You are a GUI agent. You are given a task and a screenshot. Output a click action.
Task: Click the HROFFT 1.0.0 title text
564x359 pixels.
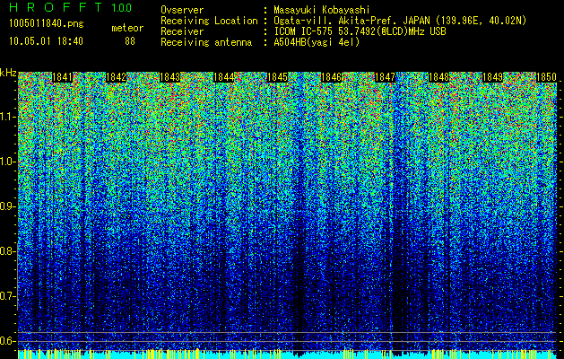71,7
